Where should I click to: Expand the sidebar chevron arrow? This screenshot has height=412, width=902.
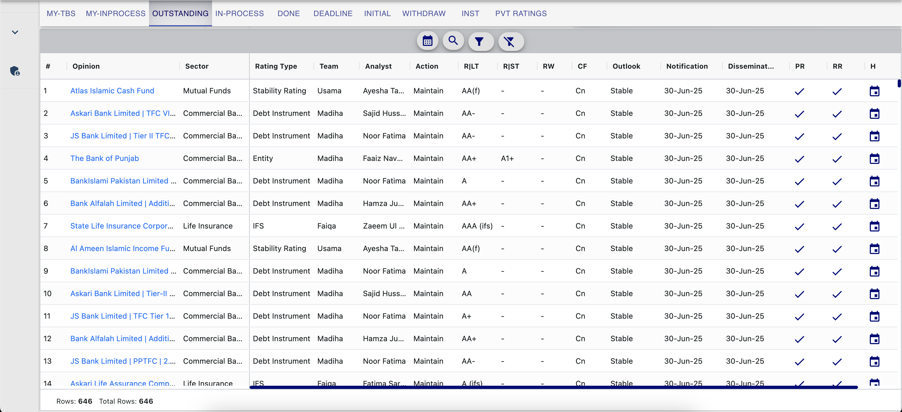pyautogui.click(x=15, y=32)
